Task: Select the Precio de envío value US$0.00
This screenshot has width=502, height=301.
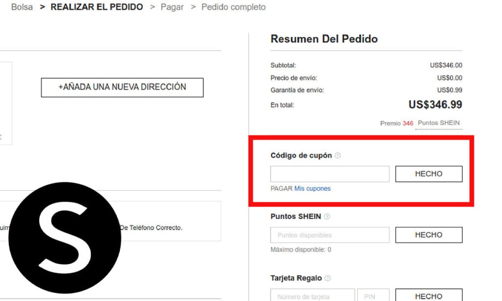Action: click(x=450, y=78)
